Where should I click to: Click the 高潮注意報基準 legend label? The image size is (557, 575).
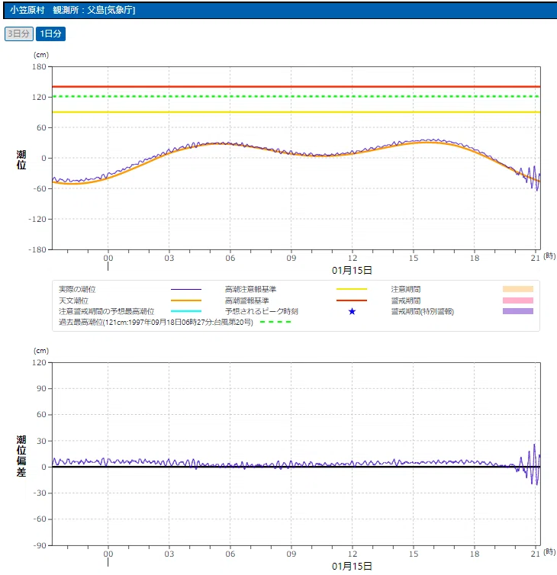pos(250,289)
